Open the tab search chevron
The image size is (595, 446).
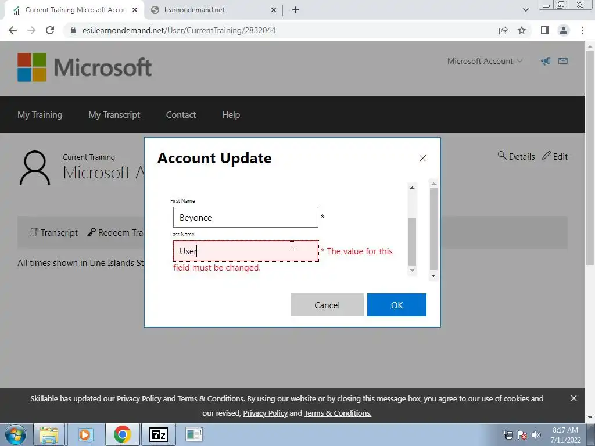pyautogui.click(x=525, y=10)
